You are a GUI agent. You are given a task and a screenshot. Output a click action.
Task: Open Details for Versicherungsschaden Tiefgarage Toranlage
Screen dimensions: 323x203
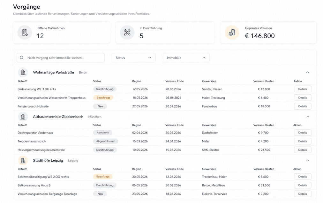click(303, 194)
